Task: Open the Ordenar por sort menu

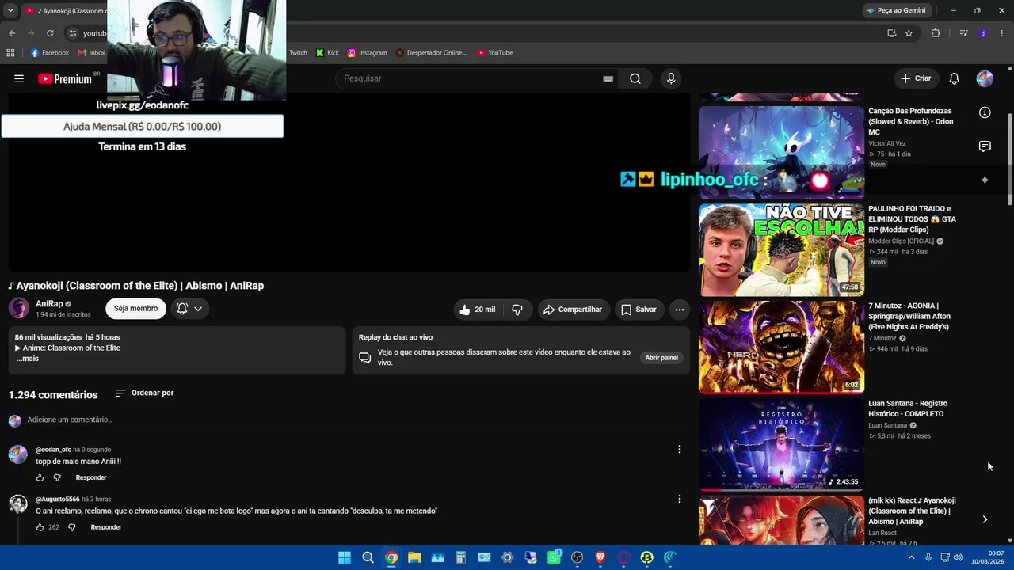Action: click(x=144, y=393)
